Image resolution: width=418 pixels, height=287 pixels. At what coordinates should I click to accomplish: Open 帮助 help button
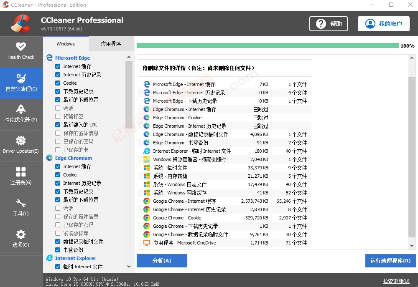pyautogui.click(x=329, y=24)
